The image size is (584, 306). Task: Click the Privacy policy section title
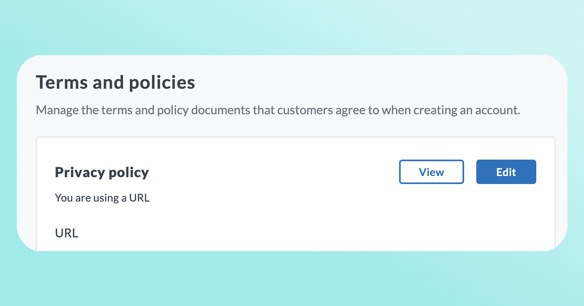click(102, 172)
